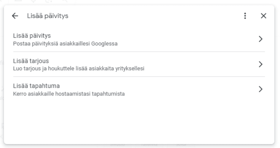
Task: Click the dialog header title Lisää päivitys
Action: pyautogui.click(x=47, y=16)
